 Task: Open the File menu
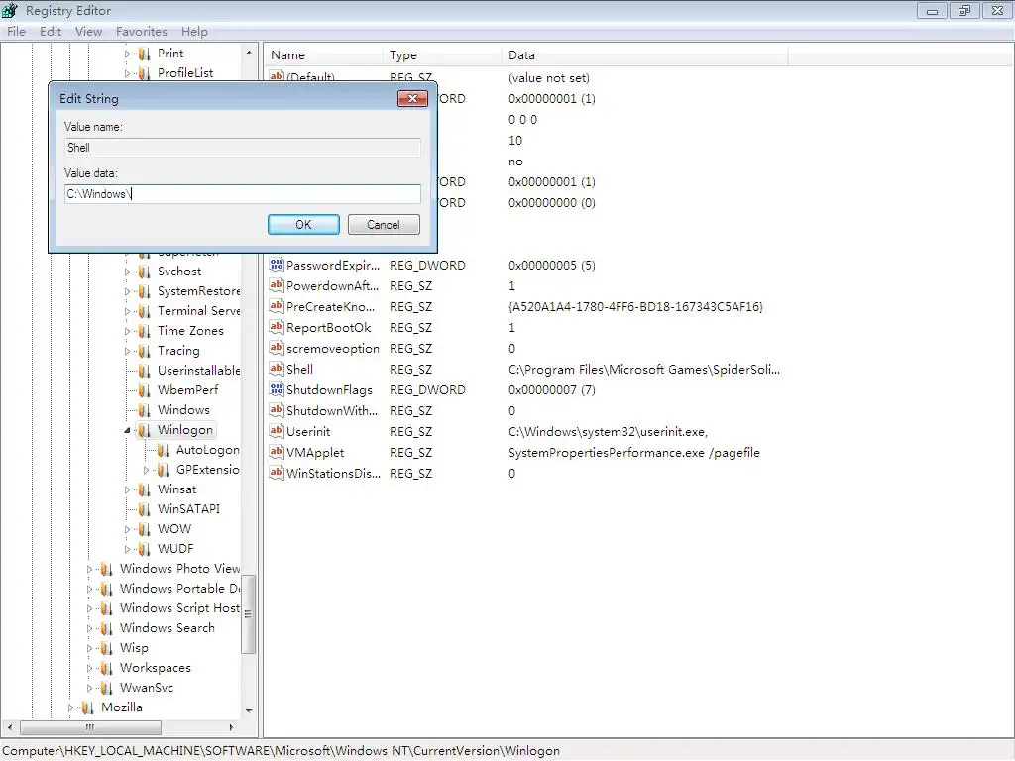click(16, 31)
